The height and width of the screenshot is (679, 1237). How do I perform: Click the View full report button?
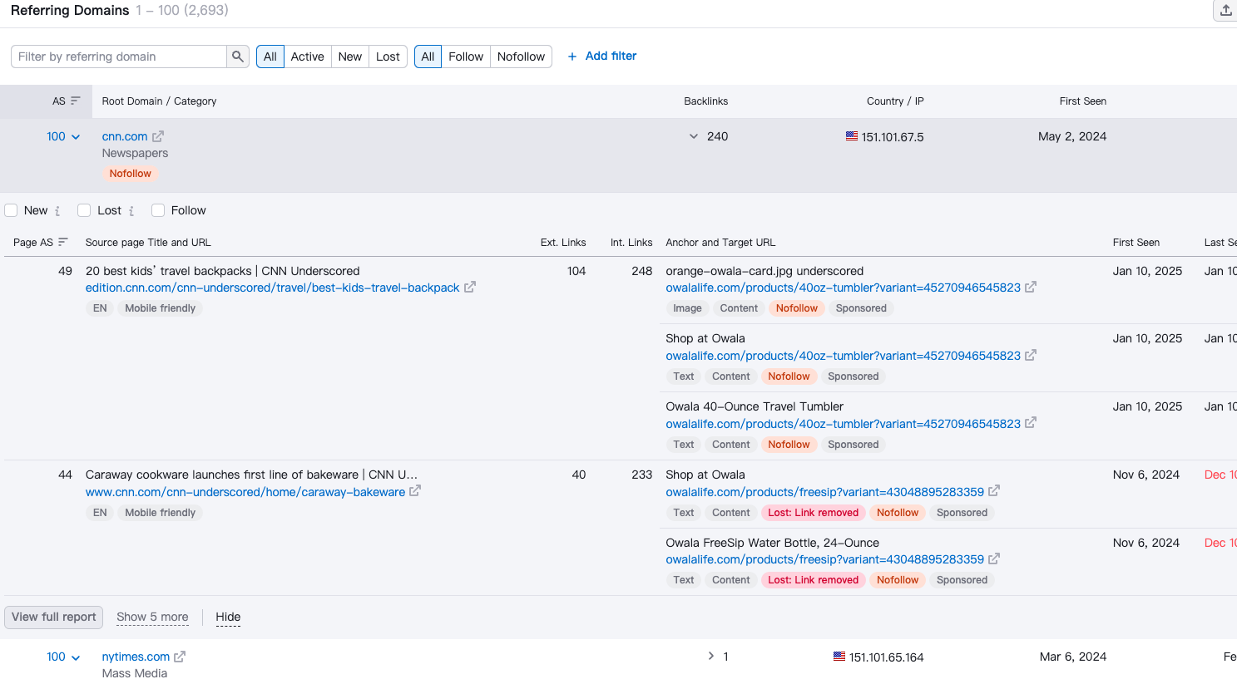(x=54, y=617)
